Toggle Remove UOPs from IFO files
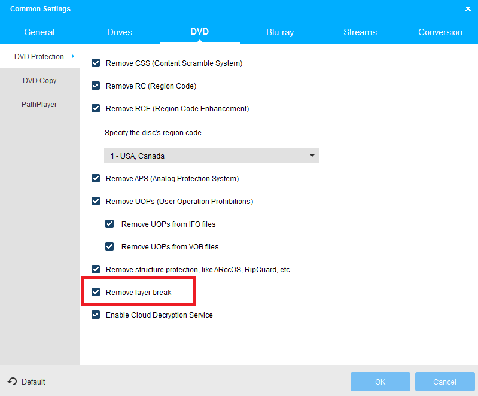The width and height of the screenshot is (478, 396). coord(109,224)
